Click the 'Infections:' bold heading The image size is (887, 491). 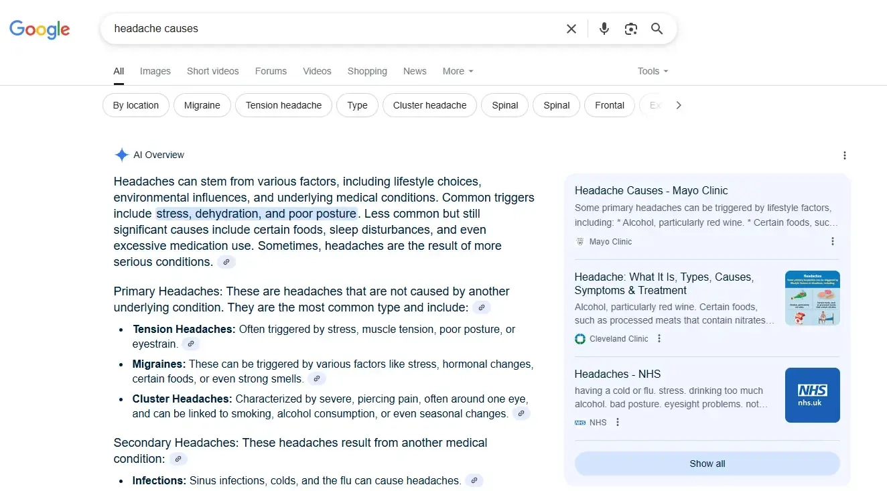click(159, 480)
